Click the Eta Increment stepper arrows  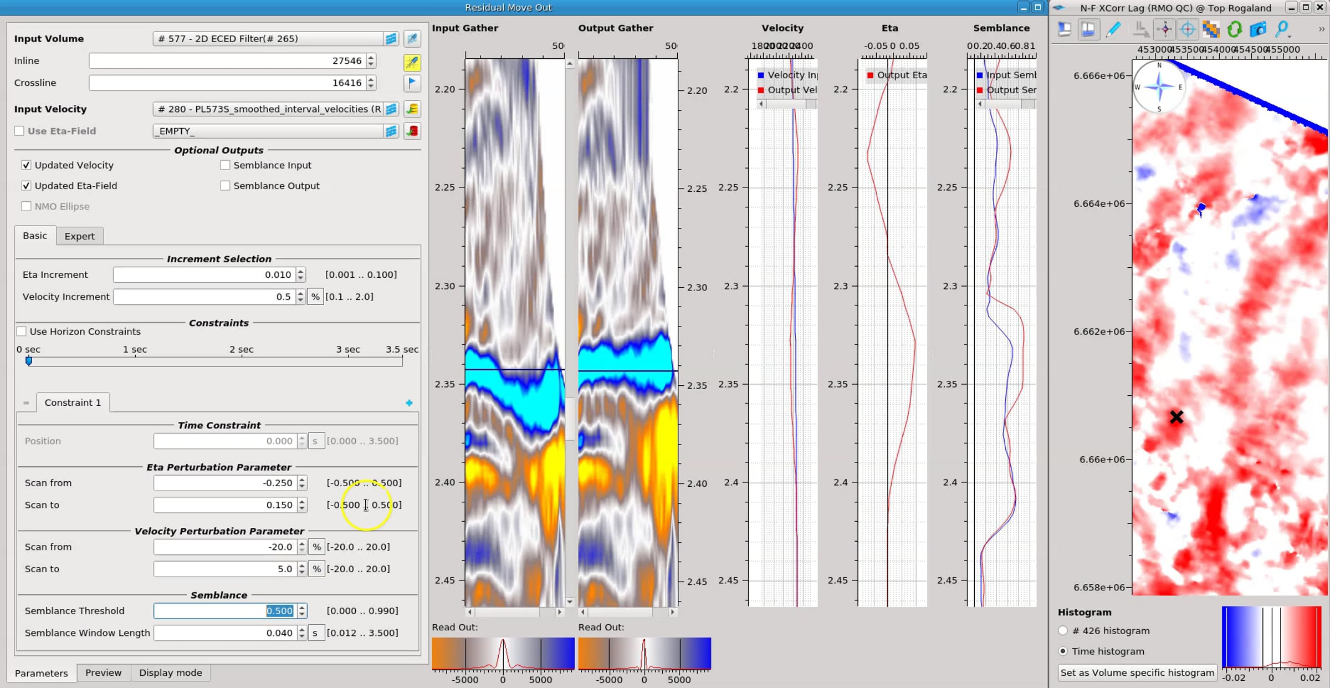(300, 274)
